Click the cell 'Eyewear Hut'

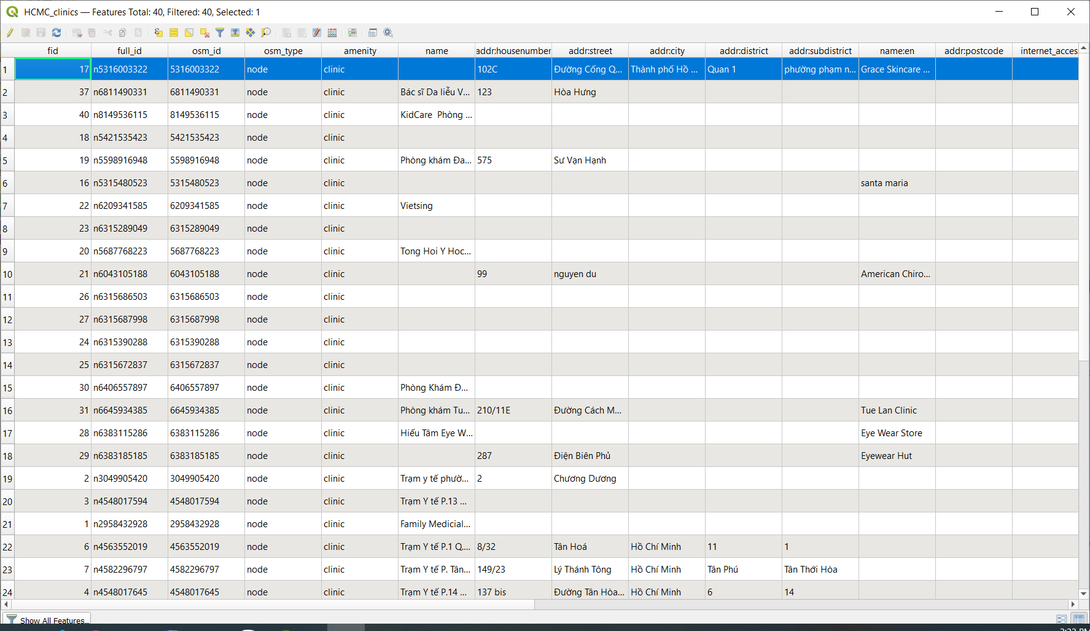pos(897,456)
